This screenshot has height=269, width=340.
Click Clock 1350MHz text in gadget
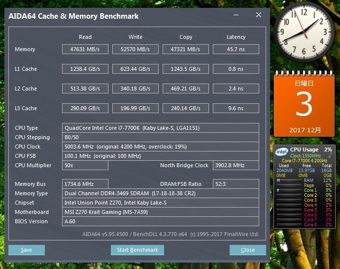pos(306,155)
